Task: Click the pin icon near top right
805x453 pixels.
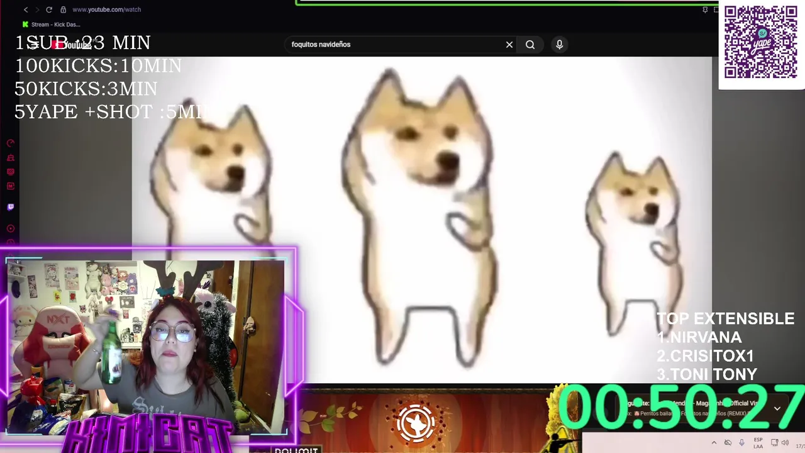Action: point(705,9)
